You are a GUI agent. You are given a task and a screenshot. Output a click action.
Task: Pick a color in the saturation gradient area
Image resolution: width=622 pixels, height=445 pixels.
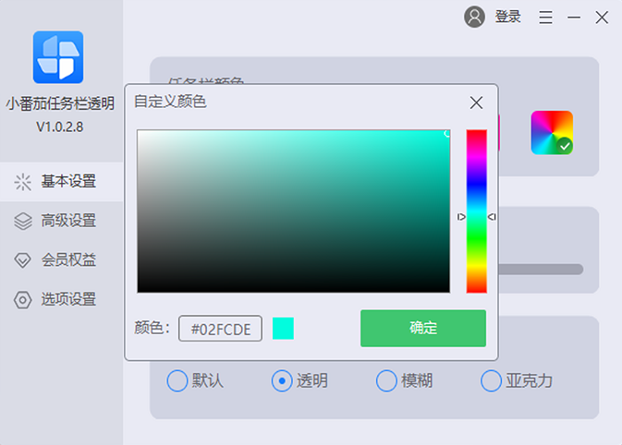[294, 211]
